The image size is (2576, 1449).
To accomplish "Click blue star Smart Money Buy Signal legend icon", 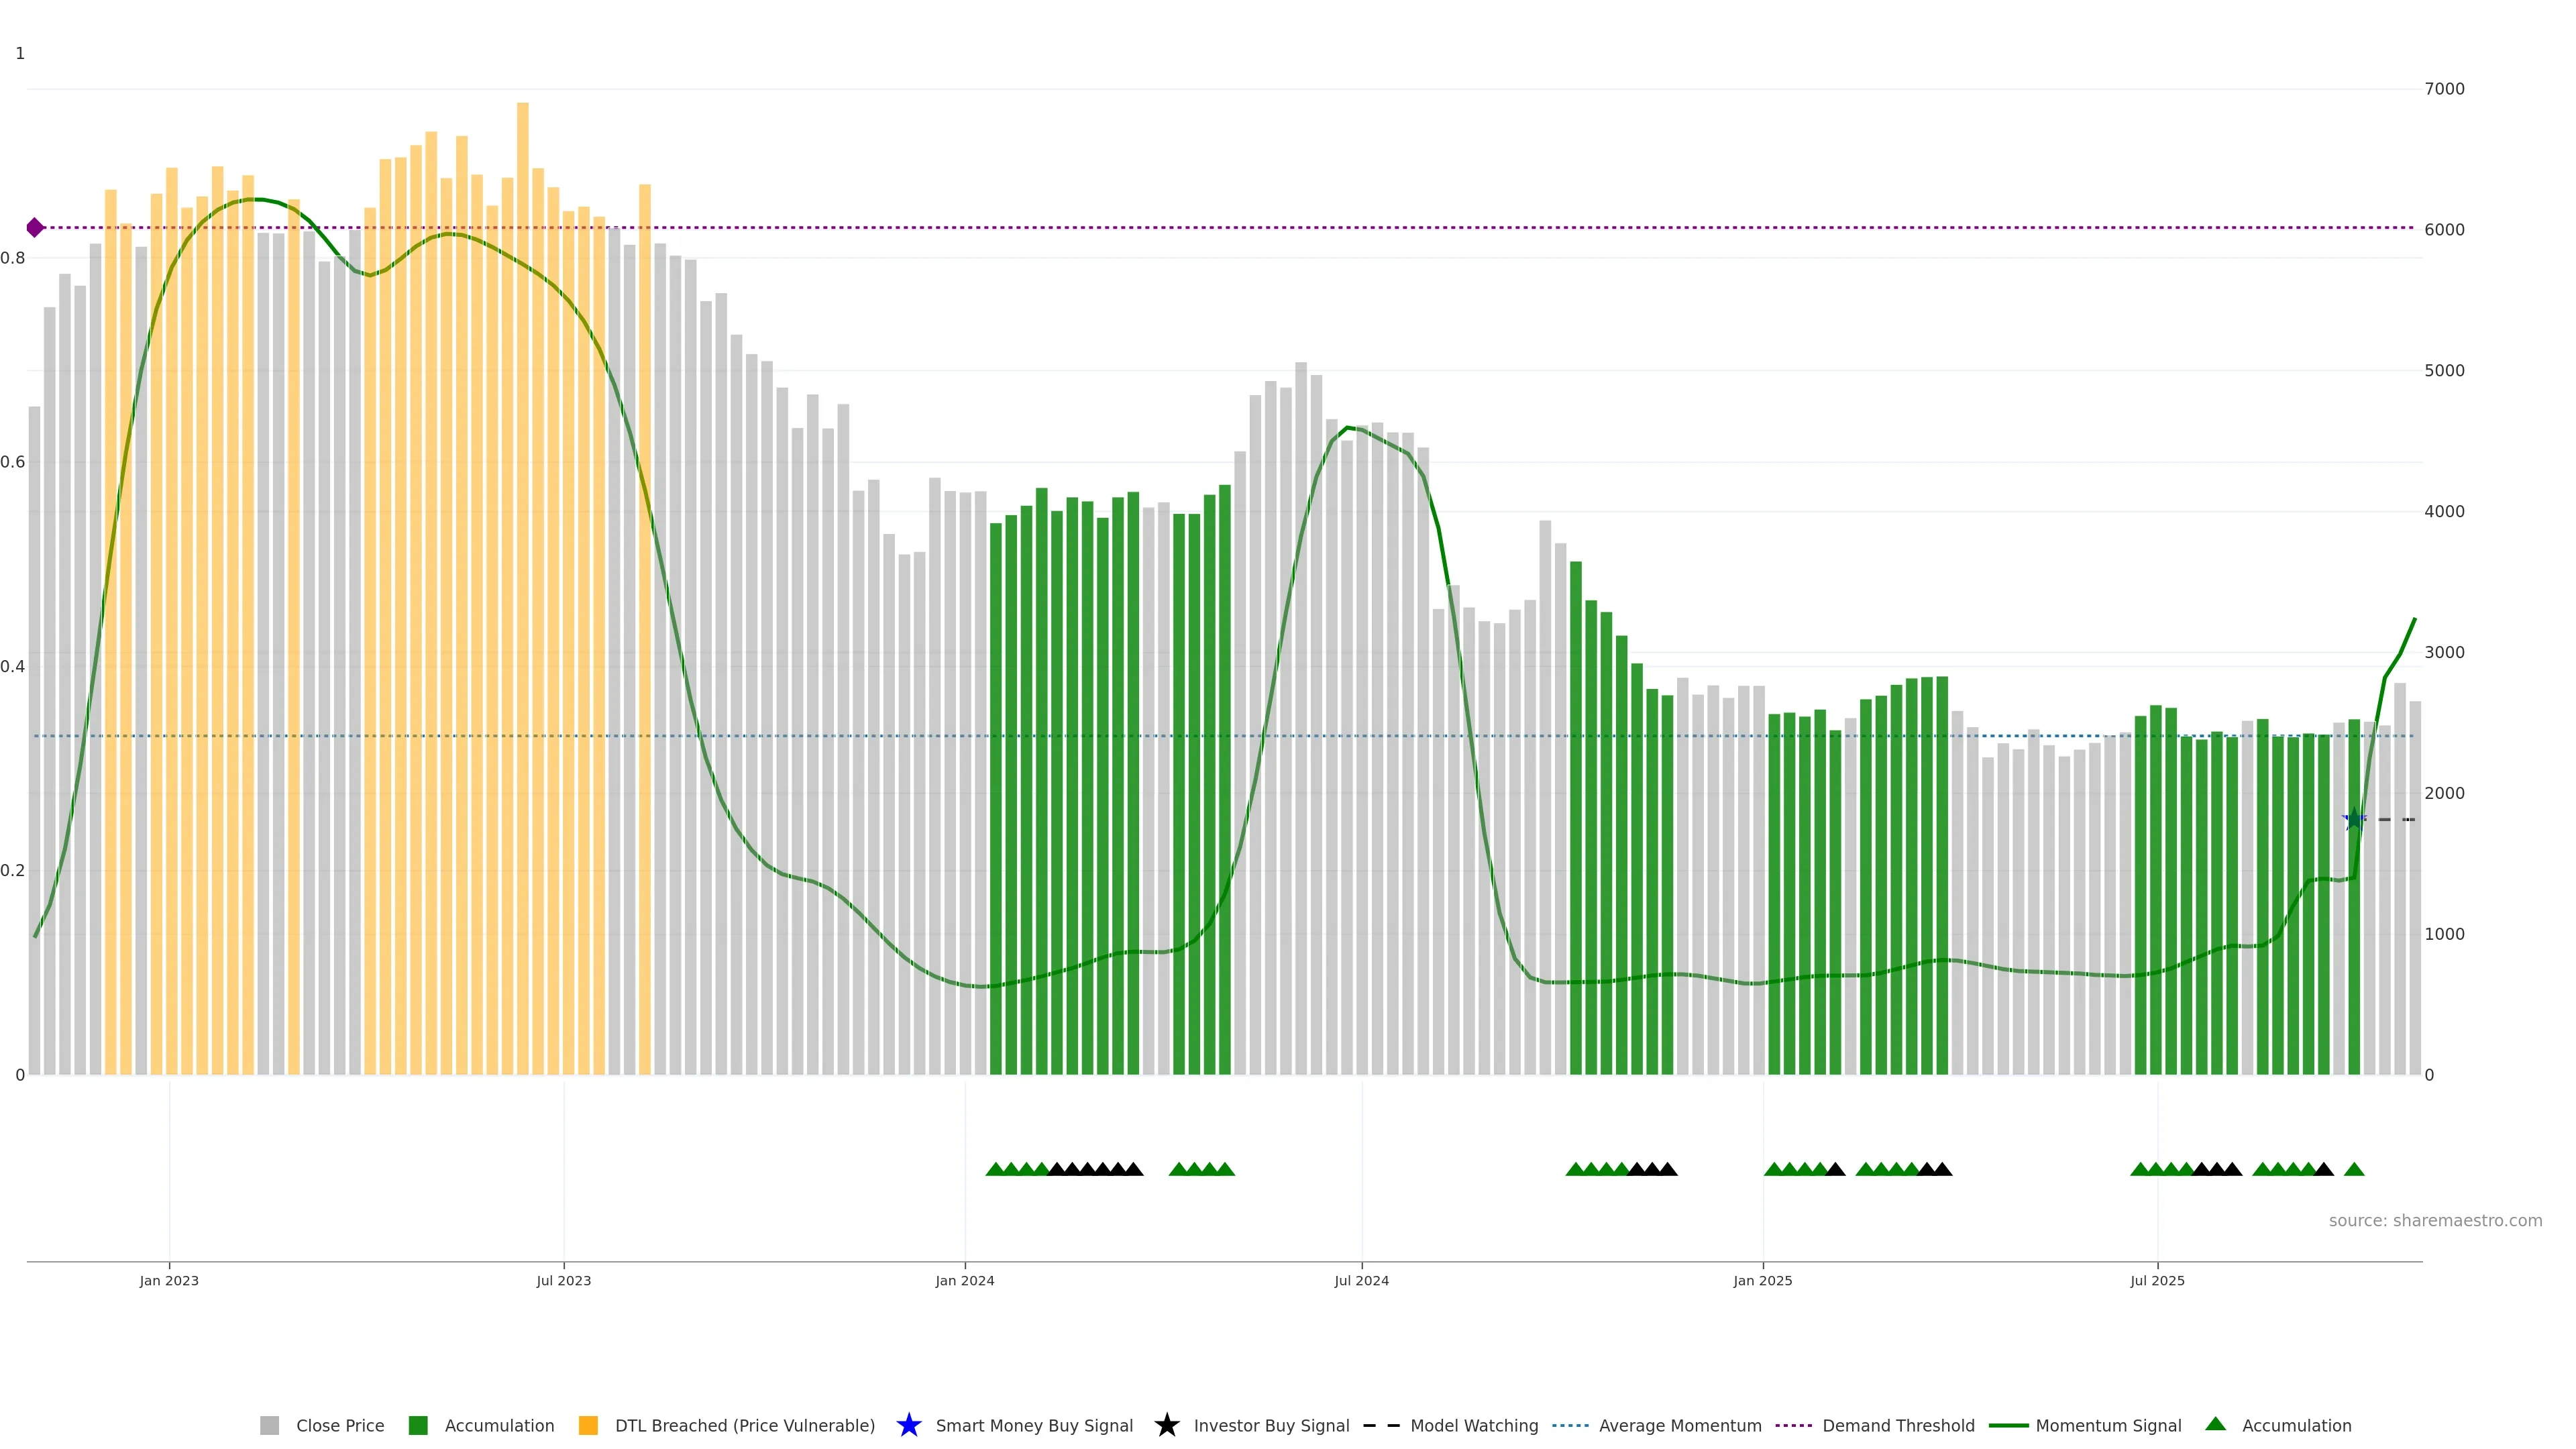I will click(x=909, y=1425).
